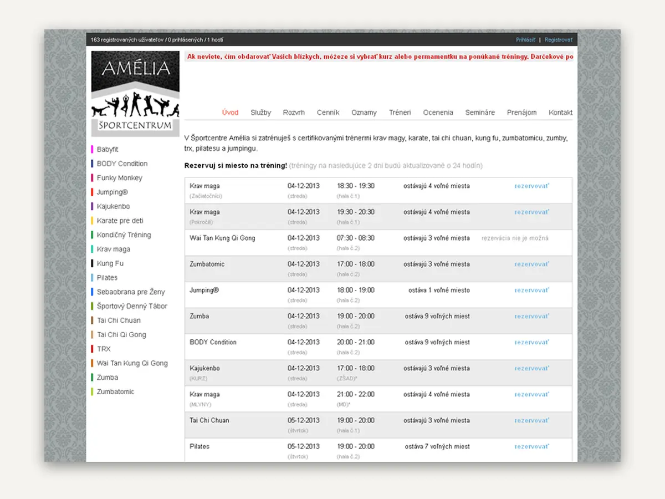Select Babyfit in the sidebar
Screen dimensions: 665x499
click(x=108, y=150)
